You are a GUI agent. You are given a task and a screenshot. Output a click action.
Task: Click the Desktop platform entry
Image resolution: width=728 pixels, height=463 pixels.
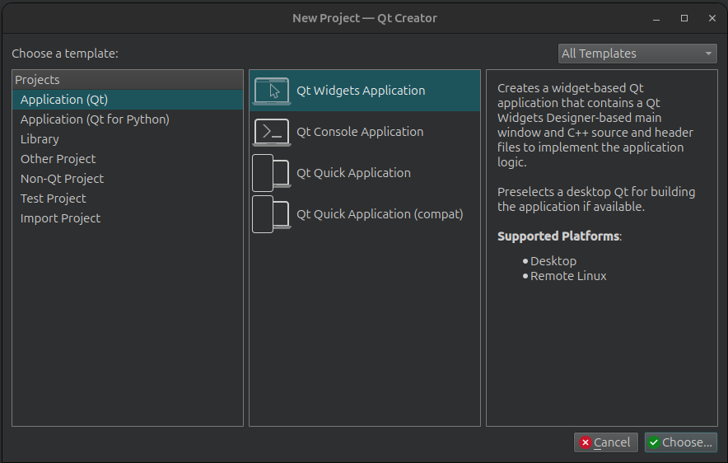point(553,261)
